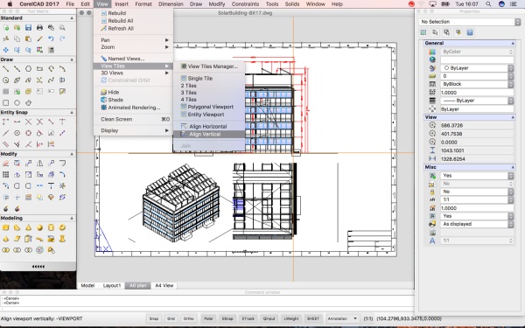Viewport: 525px width, 328px height.
Task: Click the Undo arrow icon
Action: coord(51,38)
